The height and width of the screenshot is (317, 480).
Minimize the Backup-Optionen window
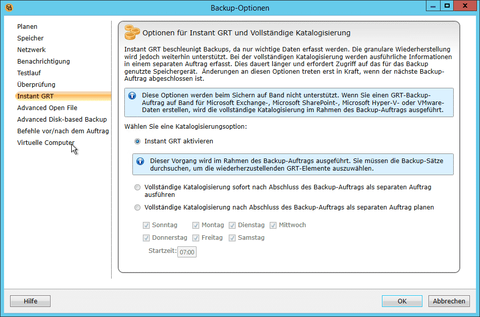click(x=433, y=6)
